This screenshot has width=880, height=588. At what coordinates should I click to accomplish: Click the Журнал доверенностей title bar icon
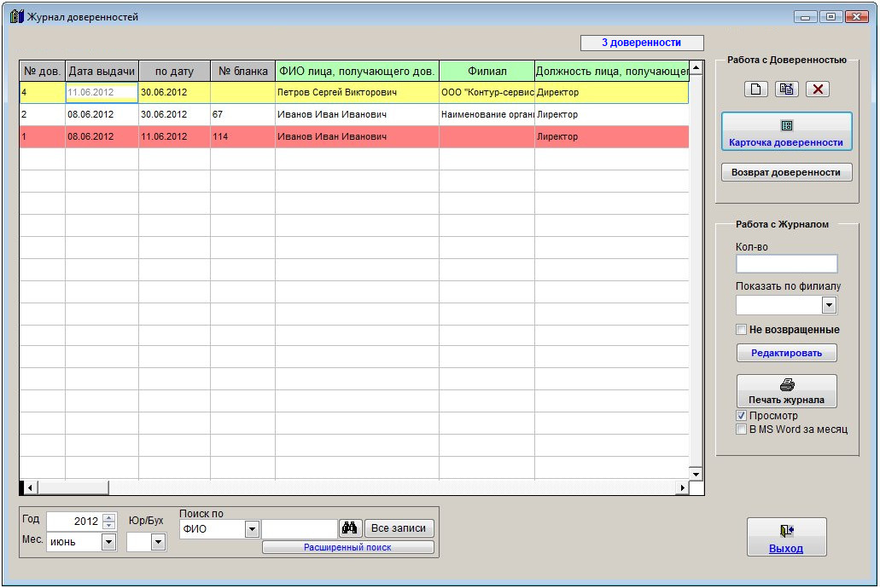pos(17,17)
